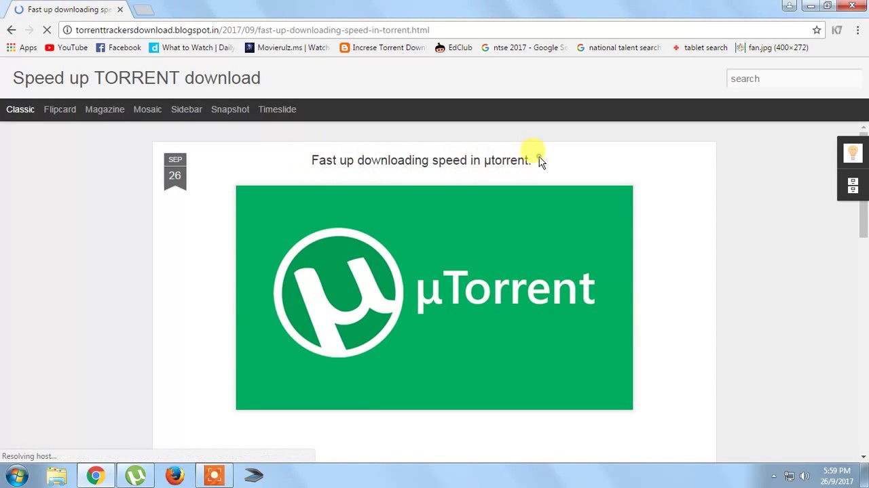Screen dimensions: 869x488
Task: Select the Classic view tab
Action: click(20, 109)
